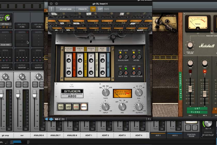
Task: Adjust HF trim screw on HF Driver card
Action: [x=69, y=61]
